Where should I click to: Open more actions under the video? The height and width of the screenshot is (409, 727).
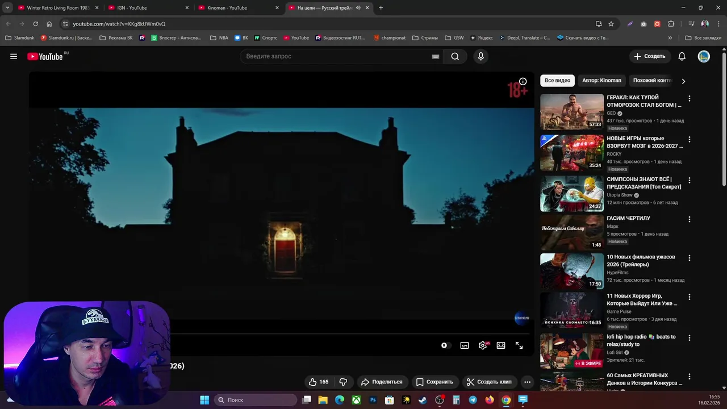coord(527,382)
